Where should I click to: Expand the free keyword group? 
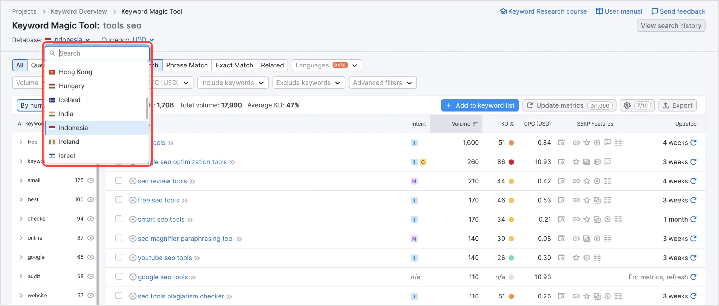21,142
